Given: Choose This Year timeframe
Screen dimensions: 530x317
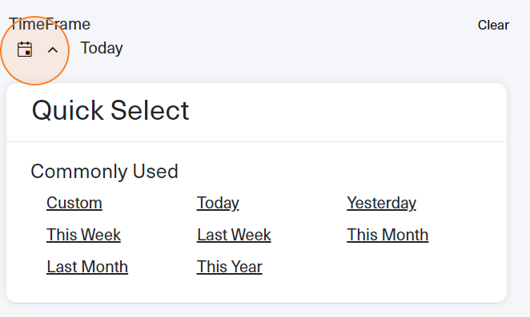Looking at the screenshot, I should pos(230,267).
